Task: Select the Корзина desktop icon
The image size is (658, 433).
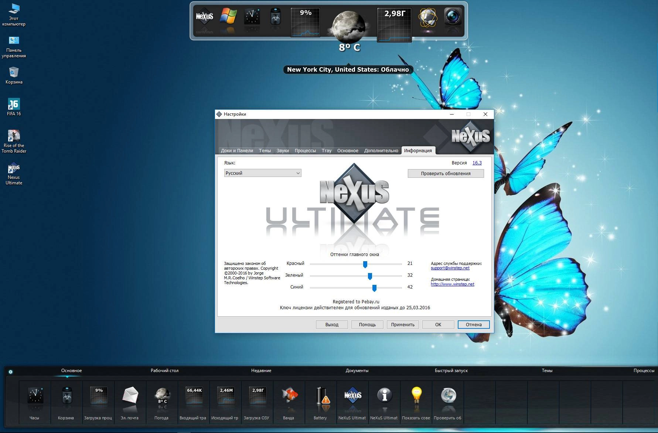Action: 14,75
